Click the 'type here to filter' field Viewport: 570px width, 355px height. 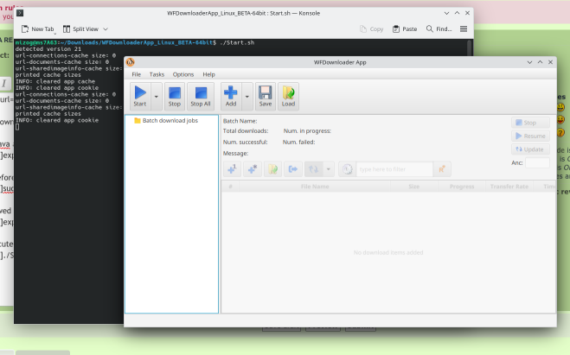click(394, 169)
